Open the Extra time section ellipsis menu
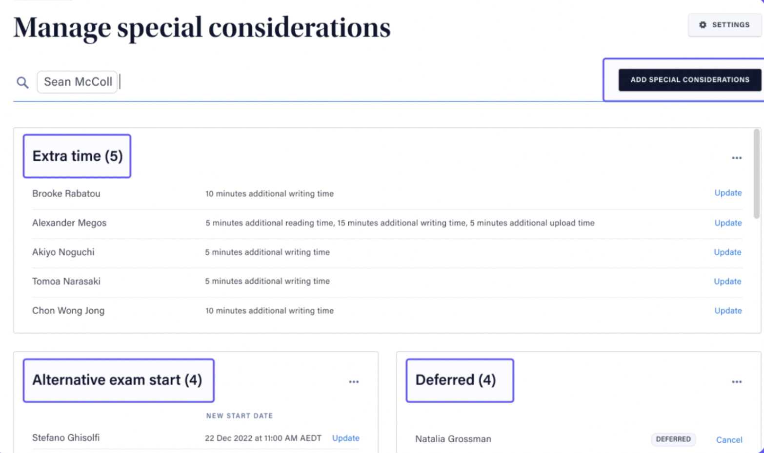Image resolution: width=764 pixels, height=453 pixels. coord(737,158)
